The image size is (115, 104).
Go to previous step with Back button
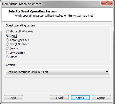pos(59,98)
